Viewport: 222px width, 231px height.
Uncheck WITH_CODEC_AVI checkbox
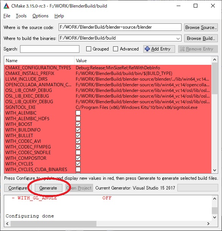(78, 141)
